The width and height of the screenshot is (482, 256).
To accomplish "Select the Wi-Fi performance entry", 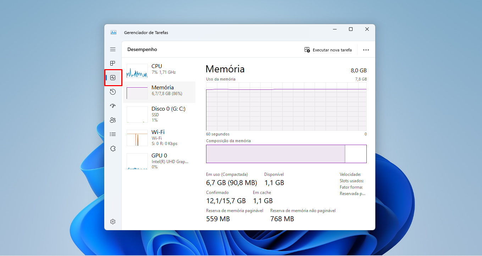I will [159, 138].
